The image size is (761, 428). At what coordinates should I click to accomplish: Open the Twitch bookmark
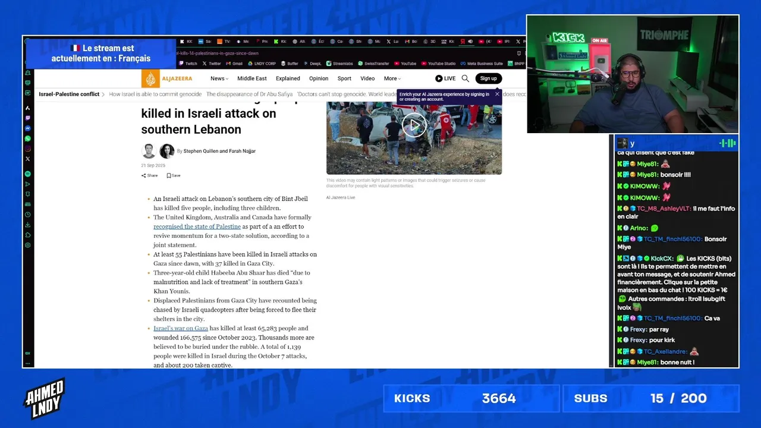[188, 63]
